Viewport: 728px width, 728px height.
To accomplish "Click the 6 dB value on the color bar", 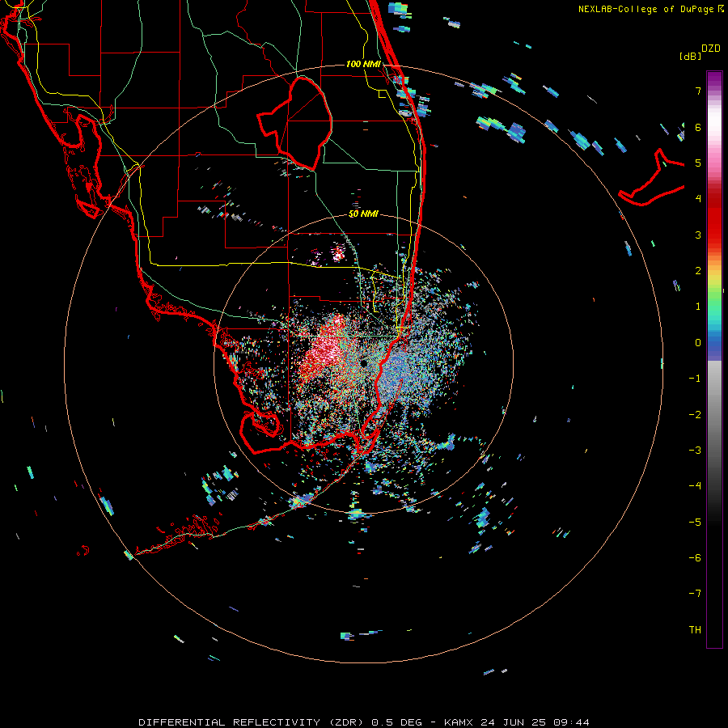I will pos(698,127).
